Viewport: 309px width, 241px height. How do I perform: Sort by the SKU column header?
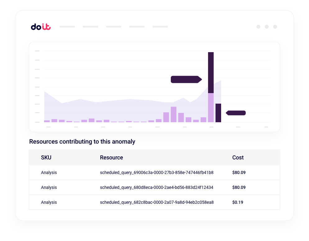[x=46, y=158]
